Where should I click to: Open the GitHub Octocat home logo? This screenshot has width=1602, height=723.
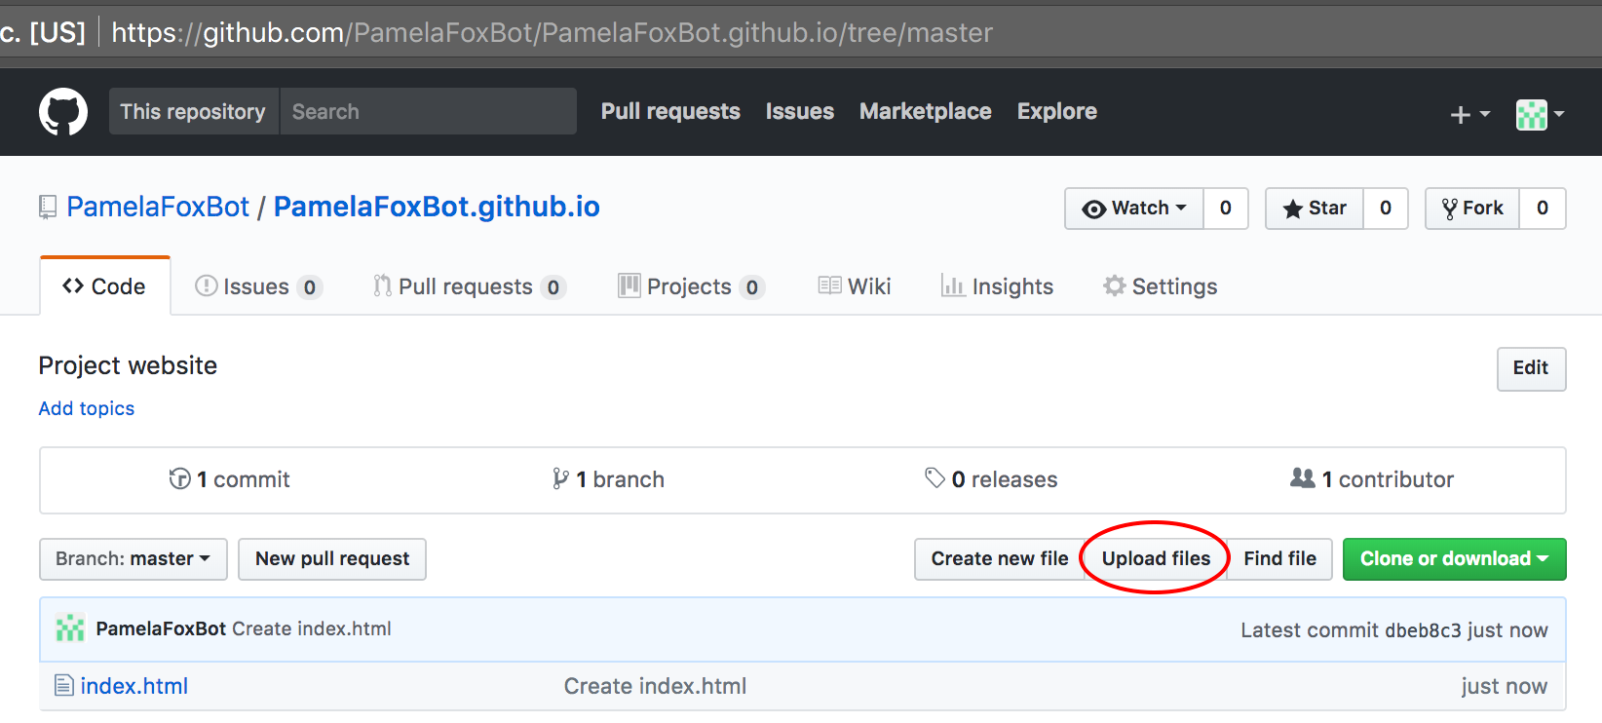point(63,112)
